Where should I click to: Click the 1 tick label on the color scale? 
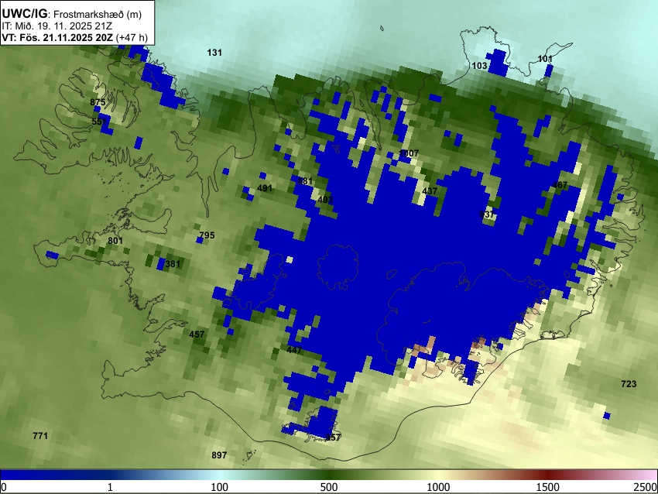tap(110, 487)
